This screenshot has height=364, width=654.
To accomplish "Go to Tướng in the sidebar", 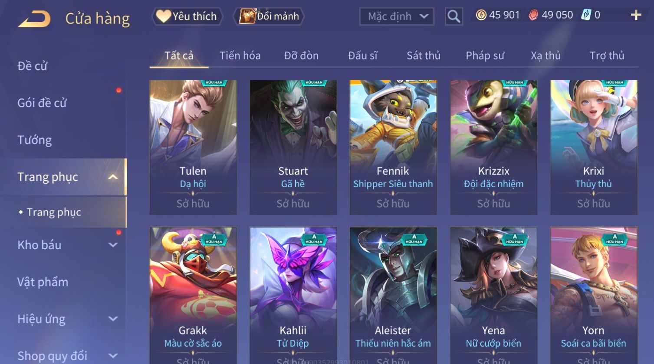I will pyautogui.click(x=35, y=140).
